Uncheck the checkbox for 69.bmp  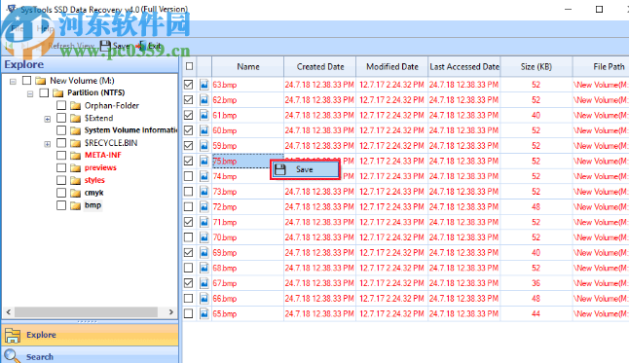pyautogui.click(x=188, y=252)
